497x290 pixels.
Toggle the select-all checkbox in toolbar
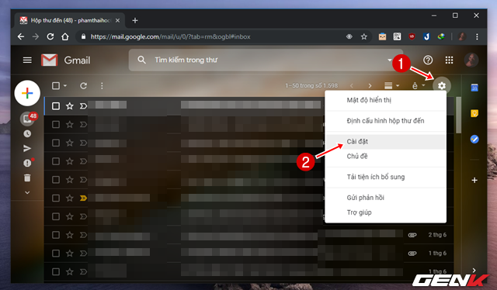pos(56,86)
